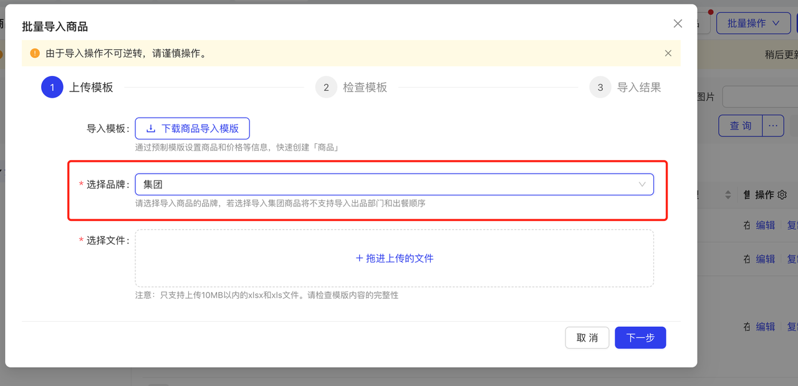Click the hint text starting with 通过预制模版设置商品
This screenshot has width=798, height=386.
click(x=237, y=148)
